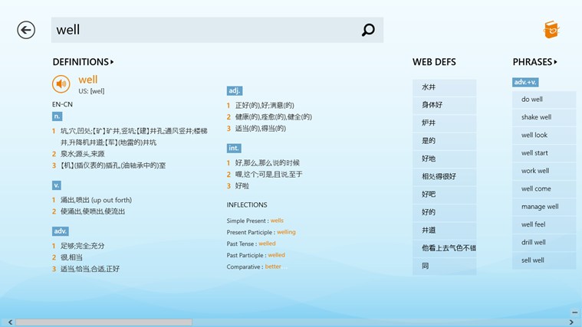Image resolution: width=582 pixels, height=327 pixels.
Task: Play pronunciation audio for well
Action: coord(61,84)
